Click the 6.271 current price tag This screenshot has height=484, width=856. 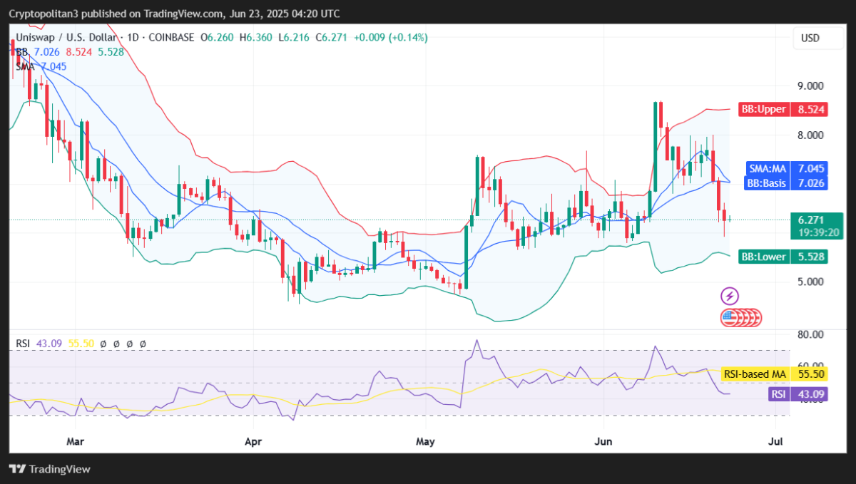(x=812, y=220)
